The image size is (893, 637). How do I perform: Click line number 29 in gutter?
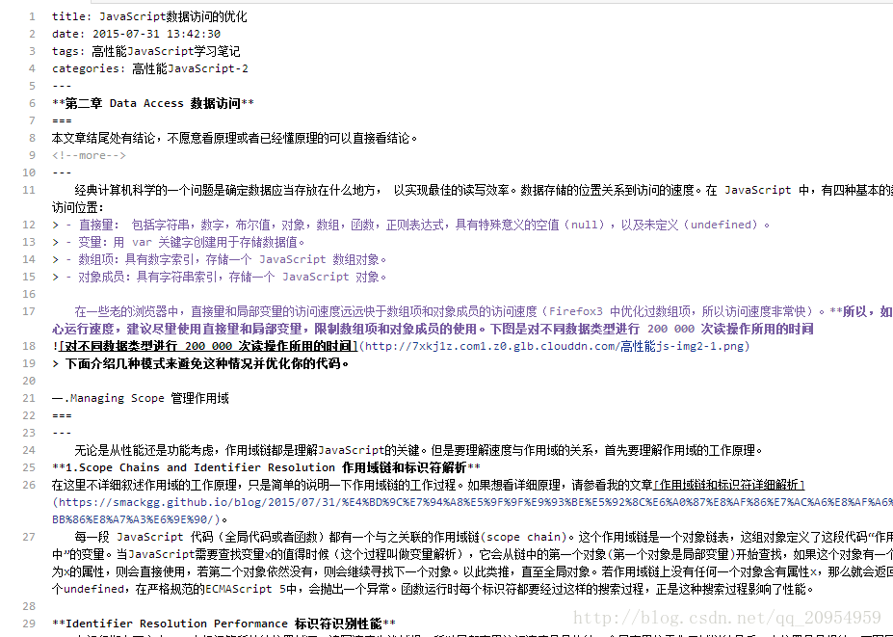(x=29, y=624)
